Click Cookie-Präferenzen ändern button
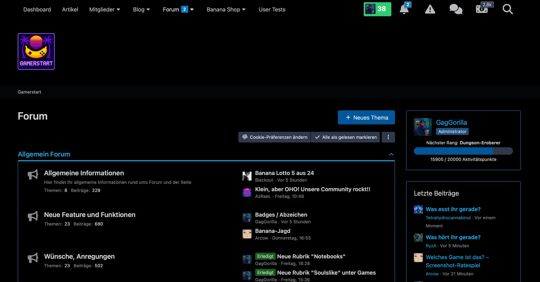 (x=274, y=137)
